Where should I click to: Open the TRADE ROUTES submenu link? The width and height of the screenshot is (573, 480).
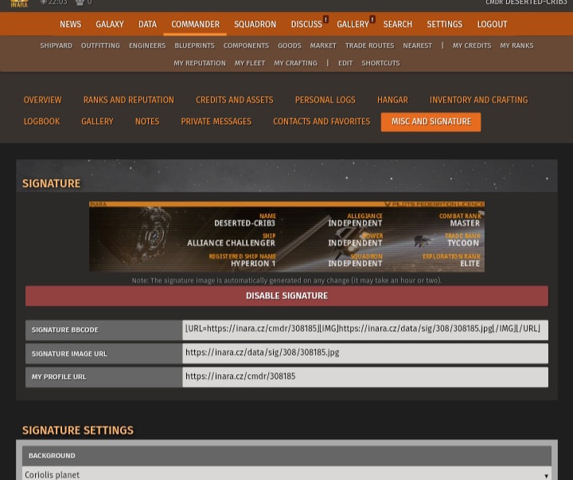(370, 45)
